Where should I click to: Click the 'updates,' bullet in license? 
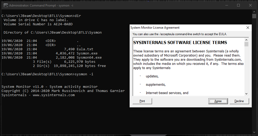(x=152, y=76)
